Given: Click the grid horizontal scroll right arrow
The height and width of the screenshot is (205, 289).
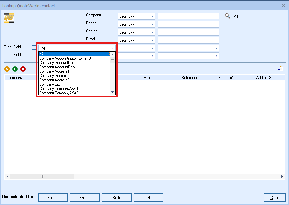Looking at the screenshot, I should pos(282,177).
